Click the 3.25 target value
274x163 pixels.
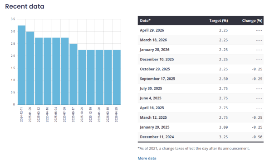click(223, 137)
